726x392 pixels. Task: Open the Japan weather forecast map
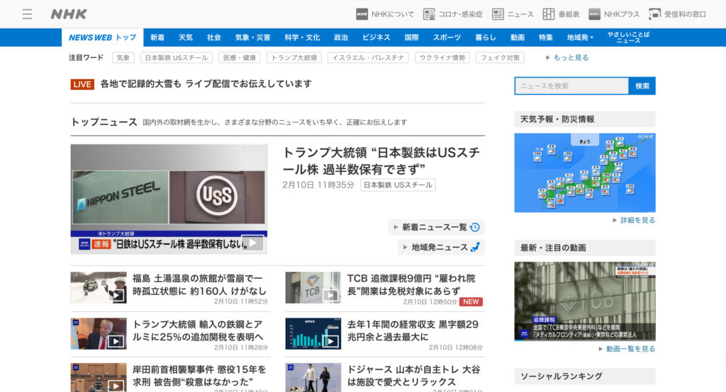click(585, 173)
